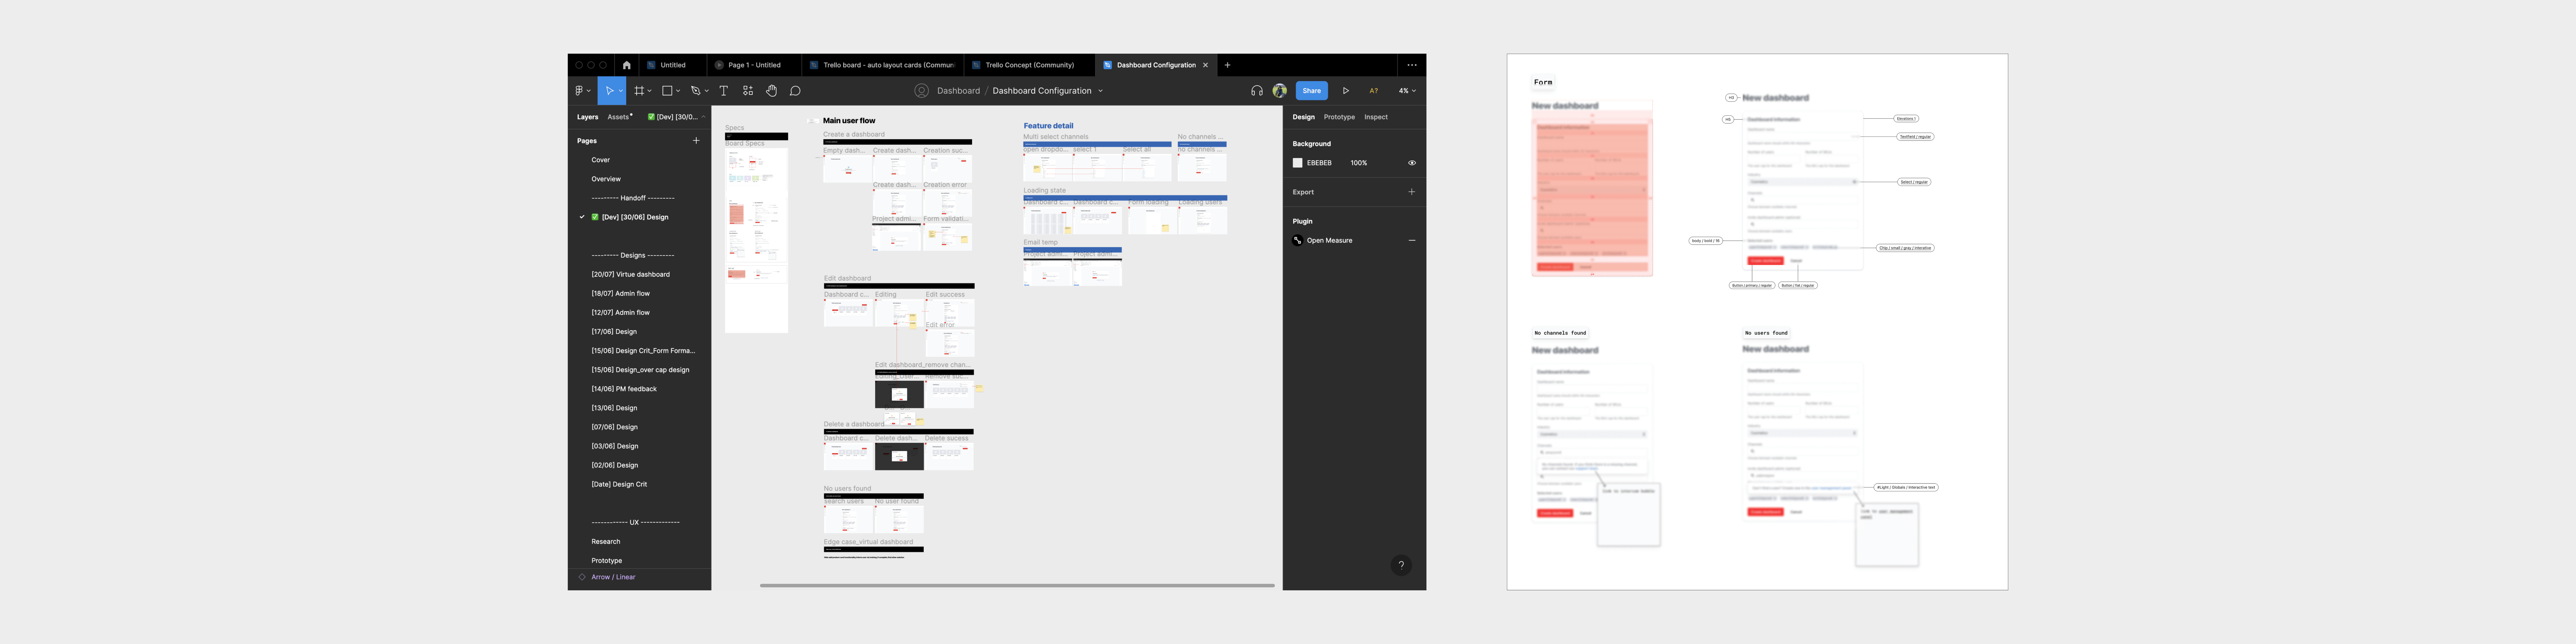Click the EBEBEB background color swatch
Viewport: 2576px width, 644px height.
coord(1298,163)
